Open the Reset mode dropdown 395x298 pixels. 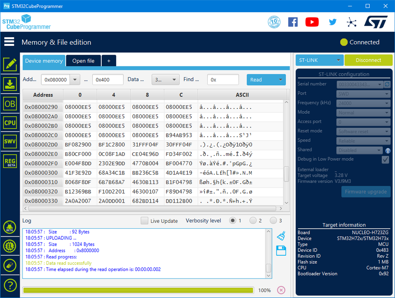click(x=363, y=132)
